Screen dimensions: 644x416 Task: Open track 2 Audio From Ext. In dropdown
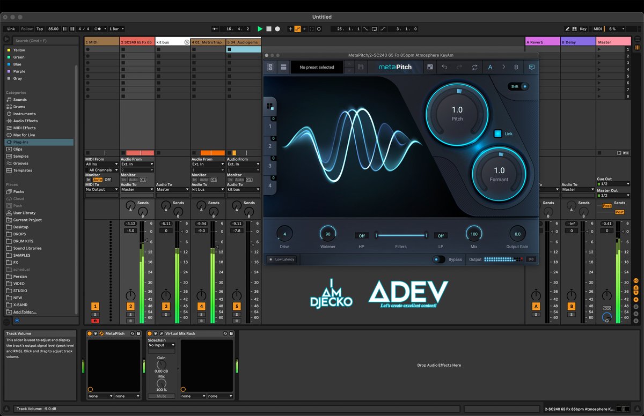coord(137,164)
